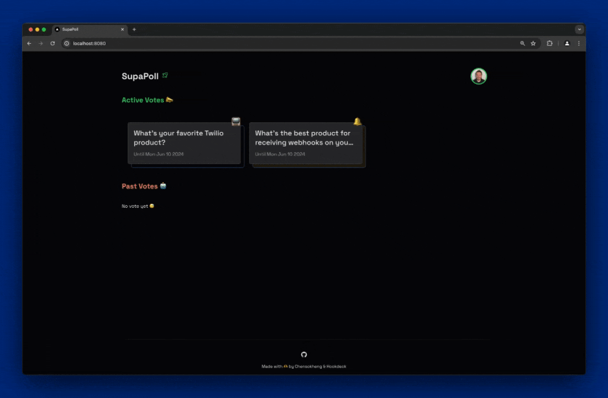Viewport: 608px width, 398px height.
Task: Click the 'No vote yet' text
Action: tap(135, 206)
